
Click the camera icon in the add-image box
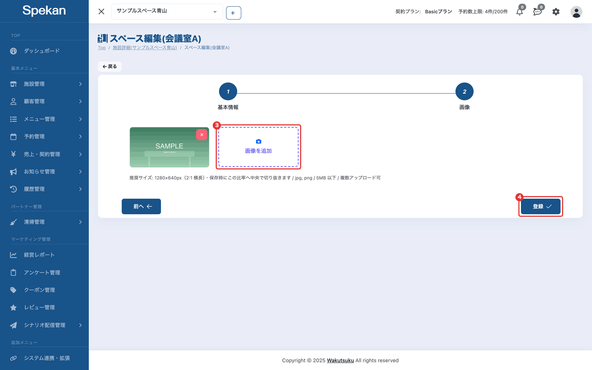[259, 141]
